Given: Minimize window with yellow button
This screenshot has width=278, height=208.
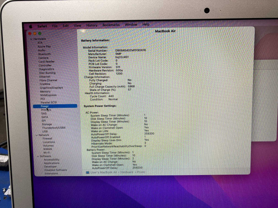Looking at the screenshot, I should [x=35, y=34].
